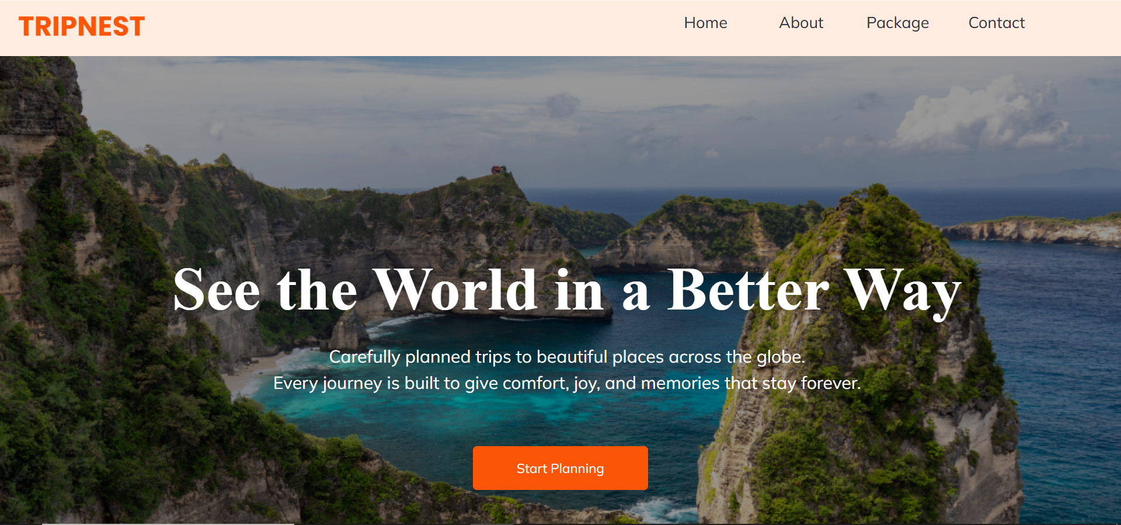The image size is (1121, 525).
Task: Click the word "Better" in the headline
Action: pos(748,290)
